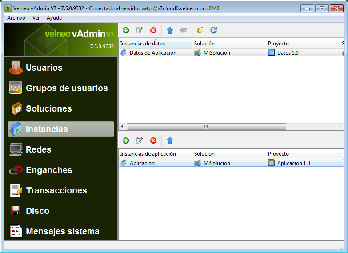
Task: Open the Disco section
Action: [61, 211]
